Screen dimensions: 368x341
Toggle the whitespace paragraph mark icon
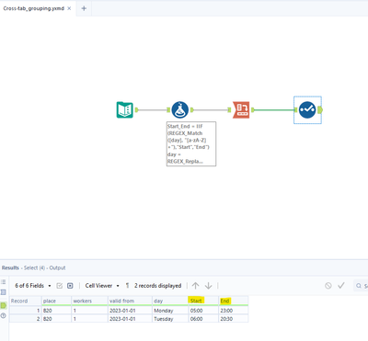pyautogui.click(x=127, y=286)
